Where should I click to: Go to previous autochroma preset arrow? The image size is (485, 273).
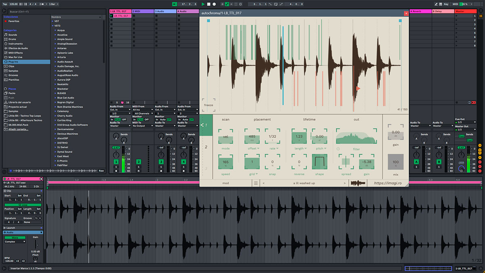[x=264, y=183]
